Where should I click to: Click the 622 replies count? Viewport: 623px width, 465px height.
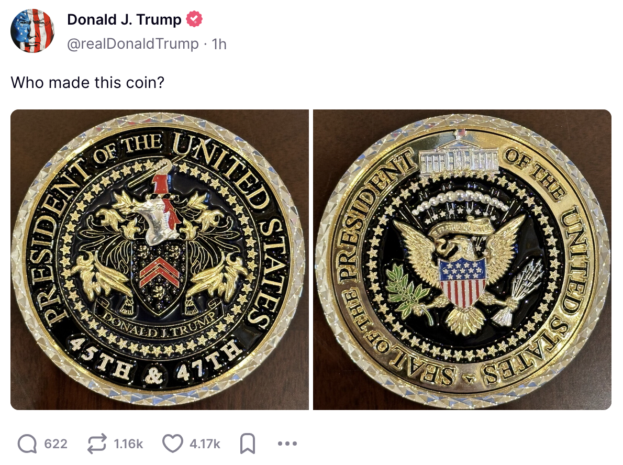(55, 444)
